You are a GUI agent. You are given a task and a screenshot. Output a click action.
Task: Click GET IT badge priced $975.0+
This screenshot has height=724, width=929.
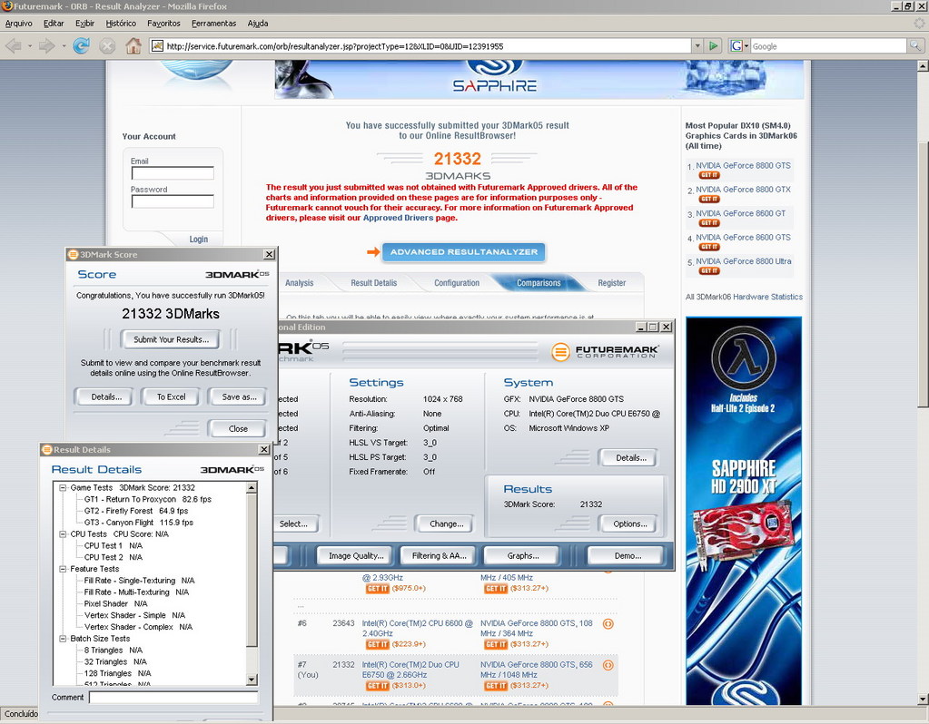point(378,589)
